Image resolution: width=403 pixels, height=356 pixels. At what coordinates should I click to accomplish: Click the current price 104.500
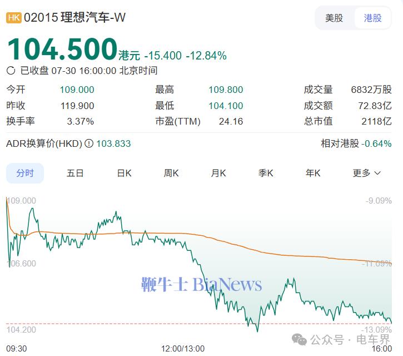coord(62,49)
